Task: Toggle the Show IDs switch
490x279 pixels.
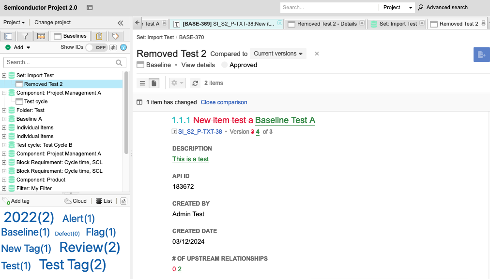Action: (x=96, y=47)
